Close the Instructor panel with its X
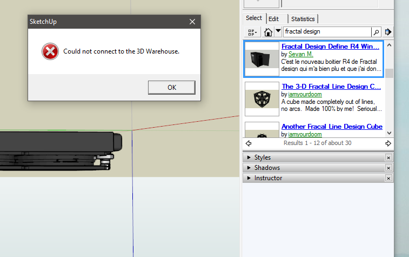Viewport: 409px width, 257px height. [x=388, y=178]
